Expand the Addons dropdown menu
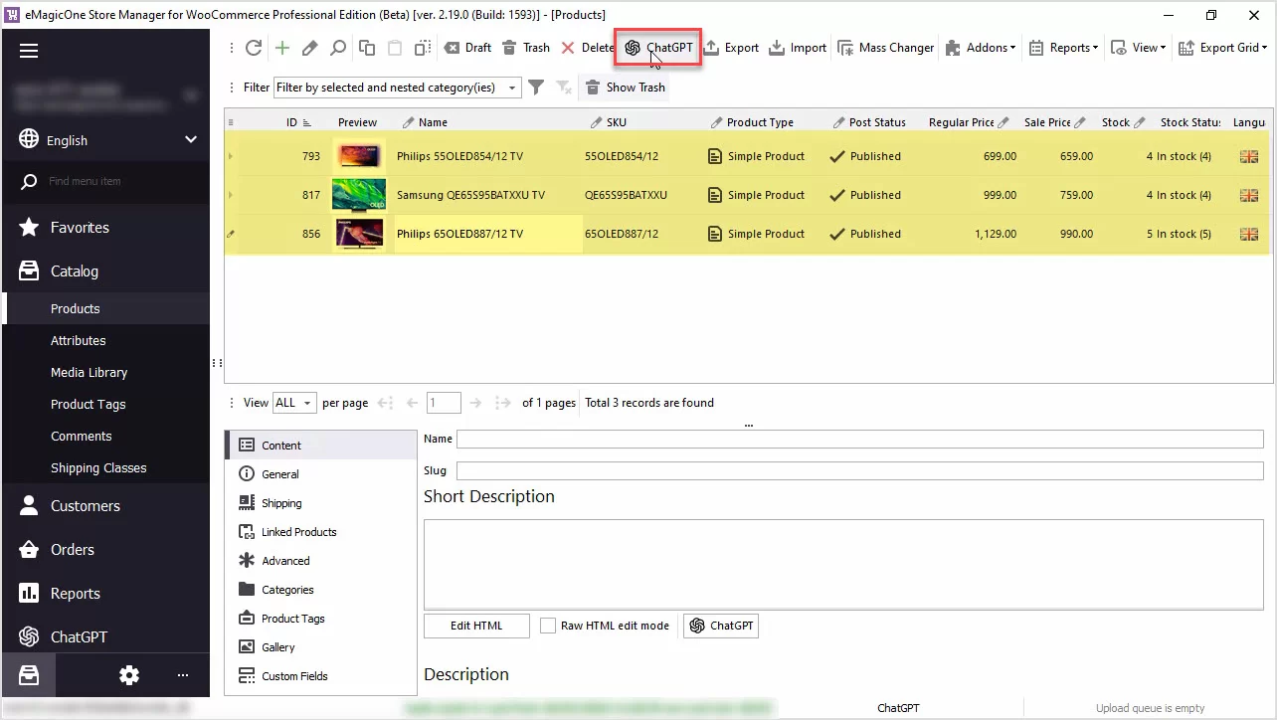The height and width of the screenshot is (720, 1277). [x=980, y=48]
